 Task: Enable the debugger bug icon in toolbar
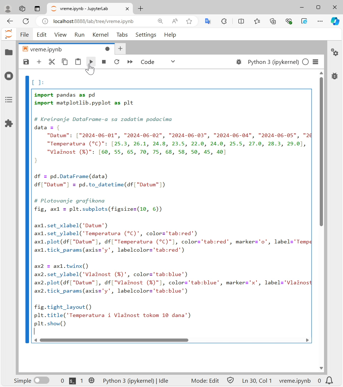239,62
